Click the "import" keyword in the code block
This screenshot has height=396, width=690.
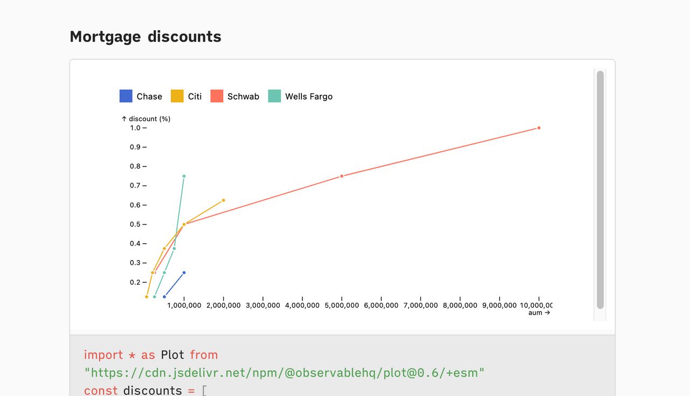(x=103, y=355)
